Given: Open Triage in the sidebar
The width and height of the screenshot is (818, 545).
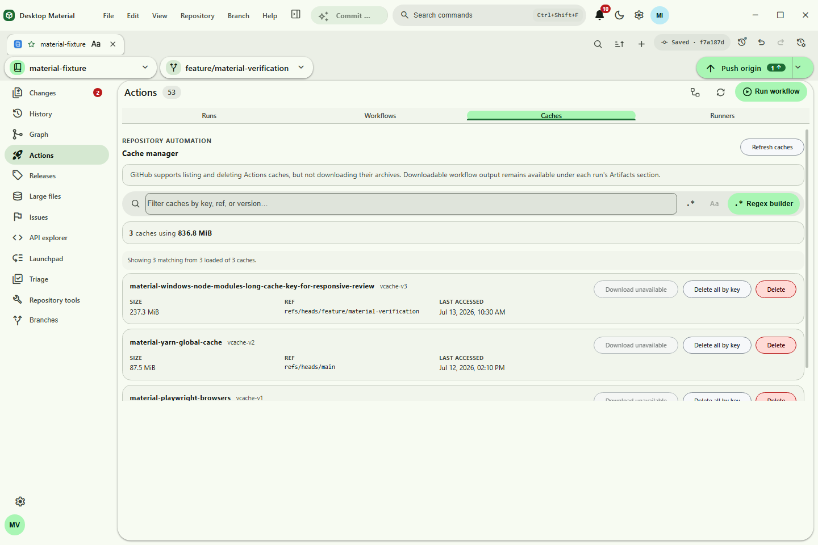Looking at the screenshot, I should tap(57, 279).
